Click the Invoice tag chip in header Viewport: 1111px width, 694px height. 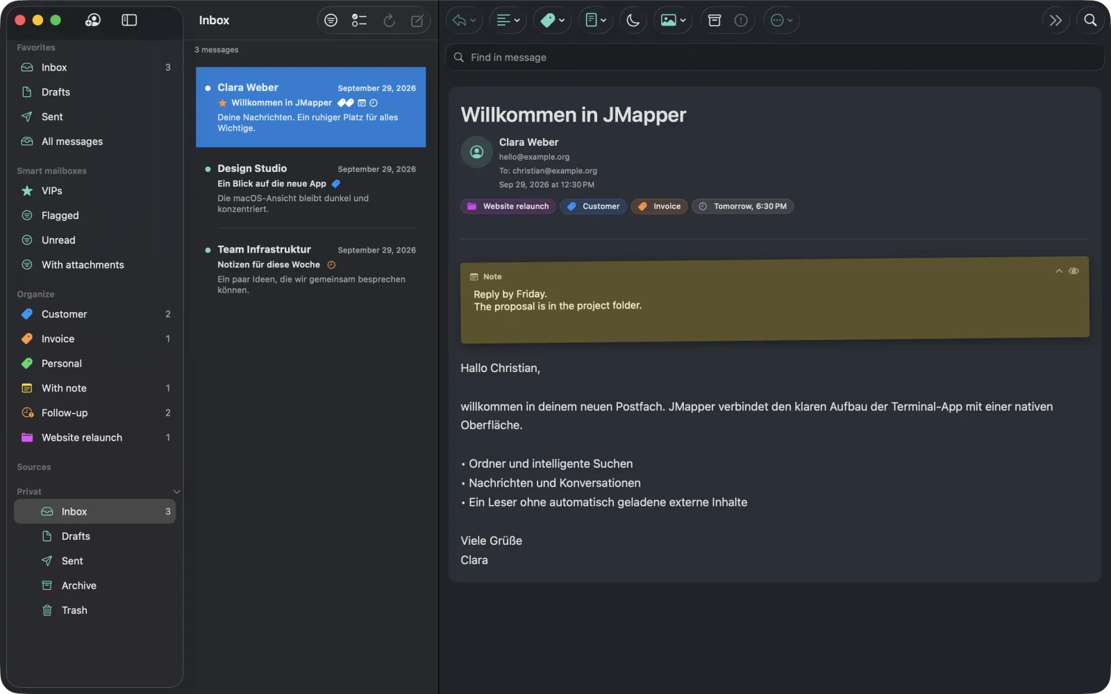(659, 206)
